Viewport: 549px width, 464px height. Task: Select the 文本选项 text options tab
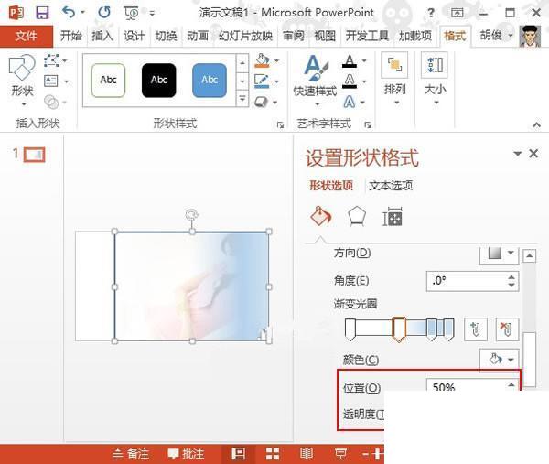point(391,185)
